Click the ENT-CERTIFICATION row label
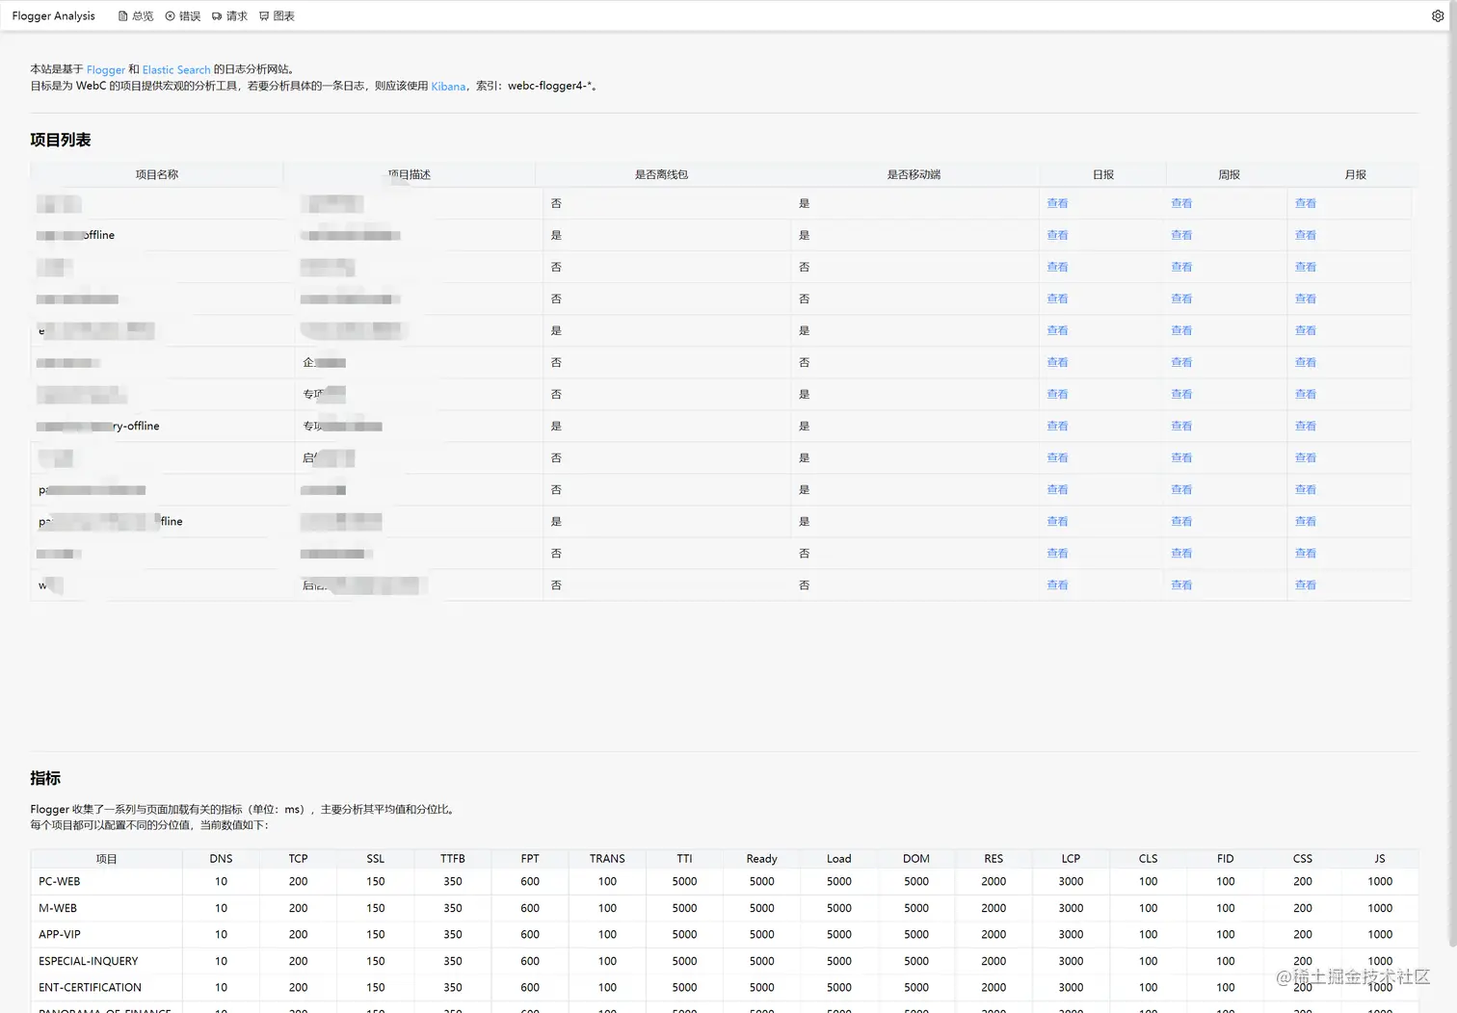 pos(90,988)
